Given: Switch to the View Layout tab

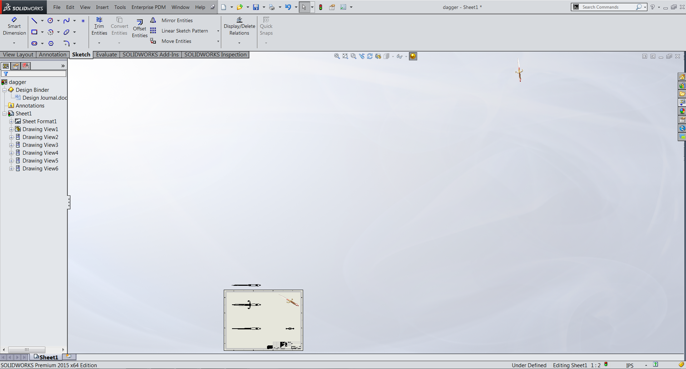Looking at the screenshot, I should [18, 55].
